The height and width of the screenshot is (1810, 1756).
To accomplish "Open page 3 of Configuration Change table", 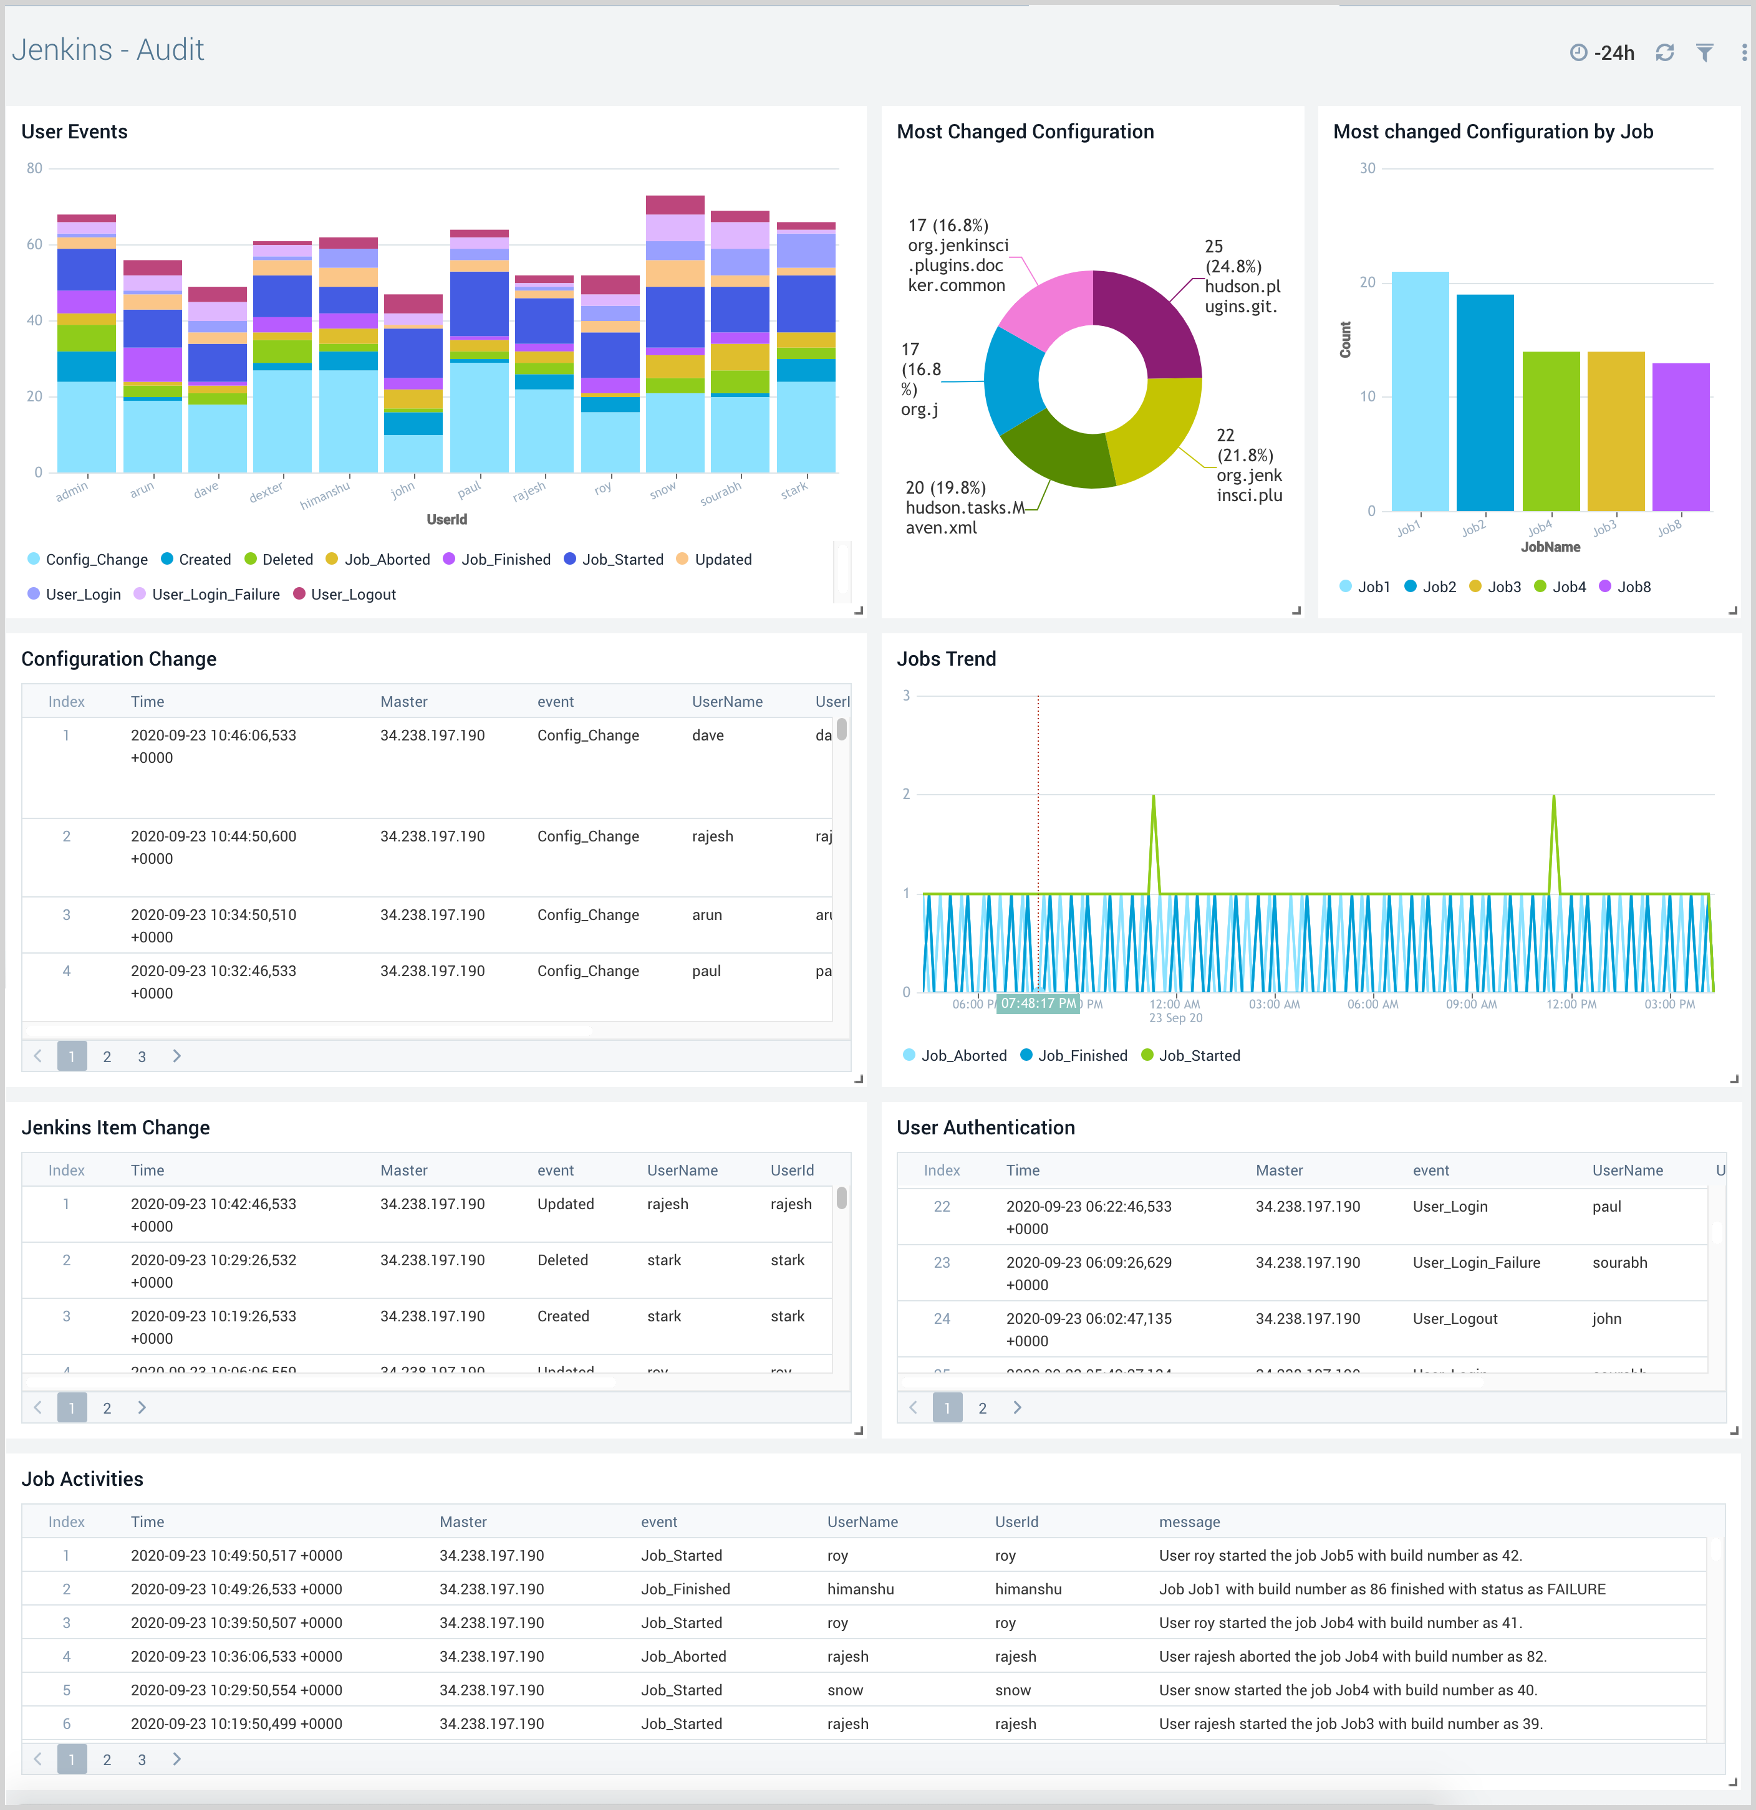I will tap(142, 1056).
